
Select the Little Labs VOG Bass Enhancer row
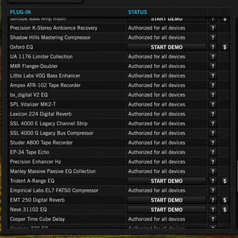(119, 76)
